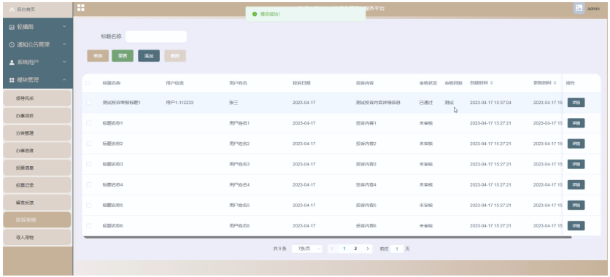
Task: Open the 后台首页 menu item
Action: click(x=37, y=9)
